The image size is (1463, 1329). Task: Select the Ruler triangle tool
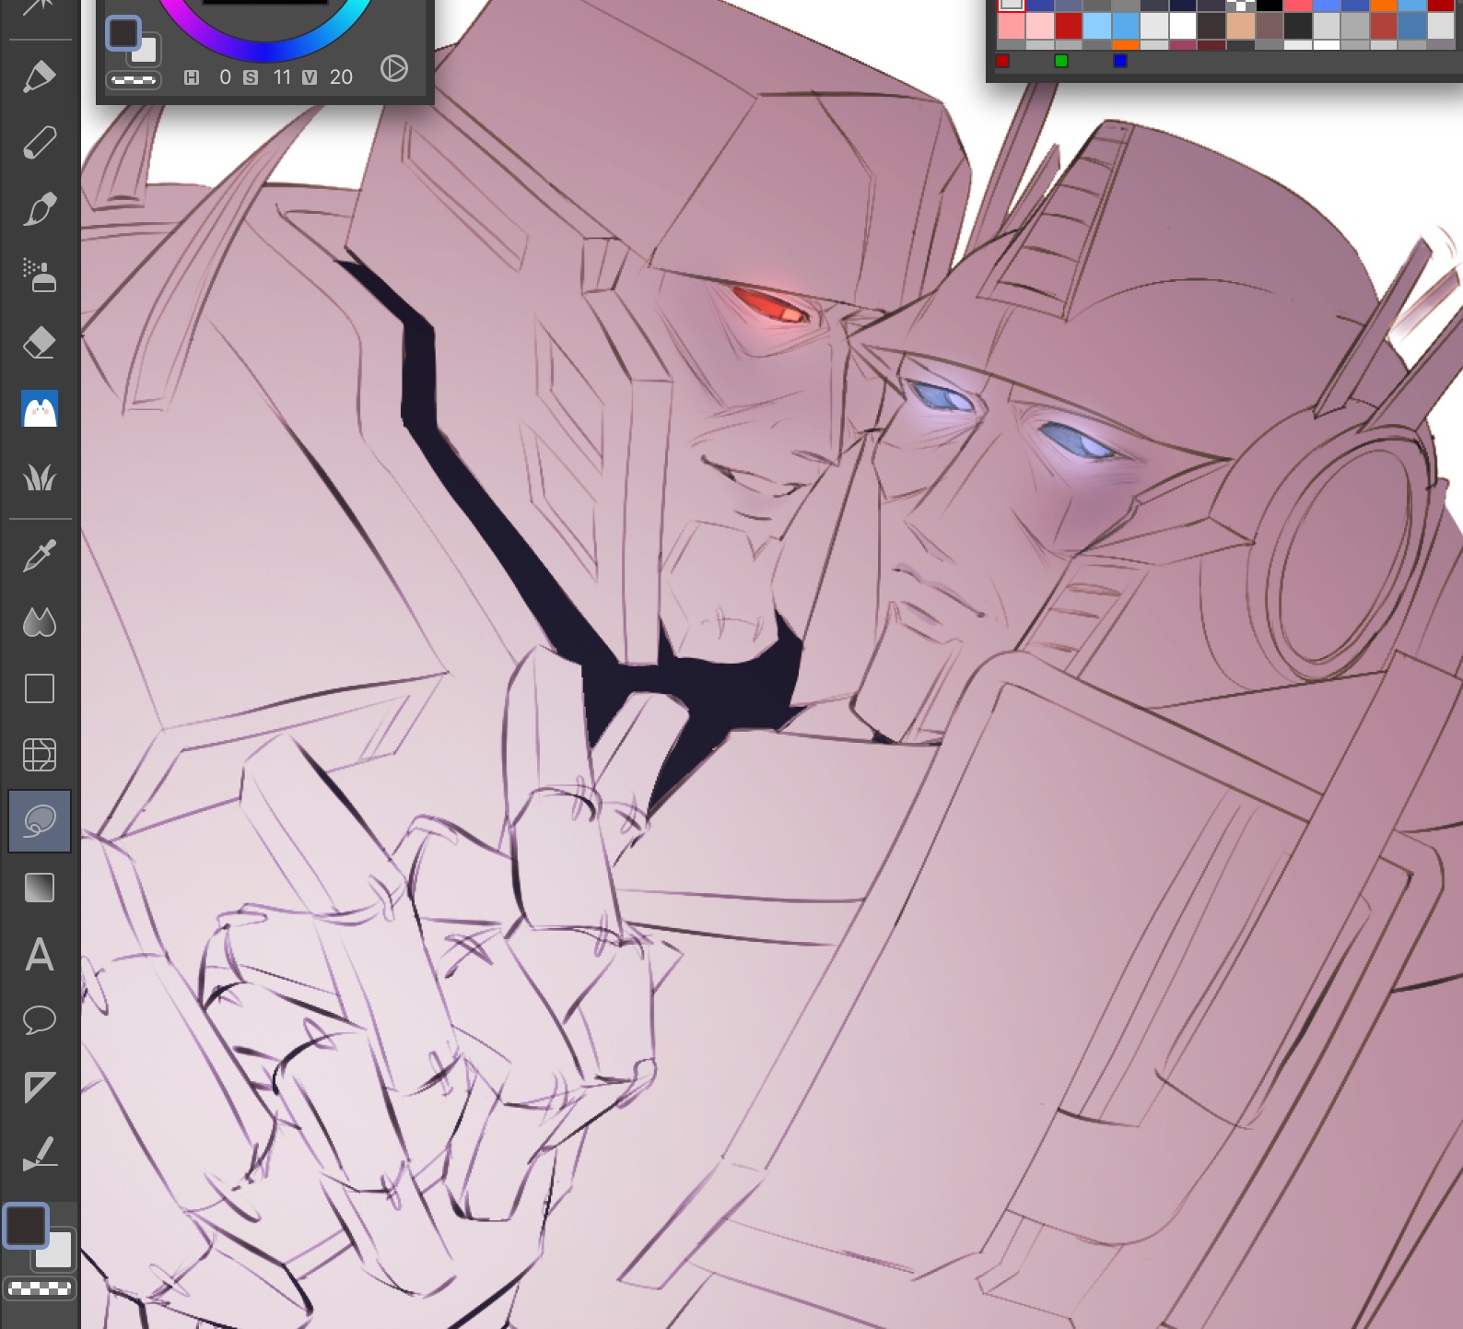[x=39, y=1088]
